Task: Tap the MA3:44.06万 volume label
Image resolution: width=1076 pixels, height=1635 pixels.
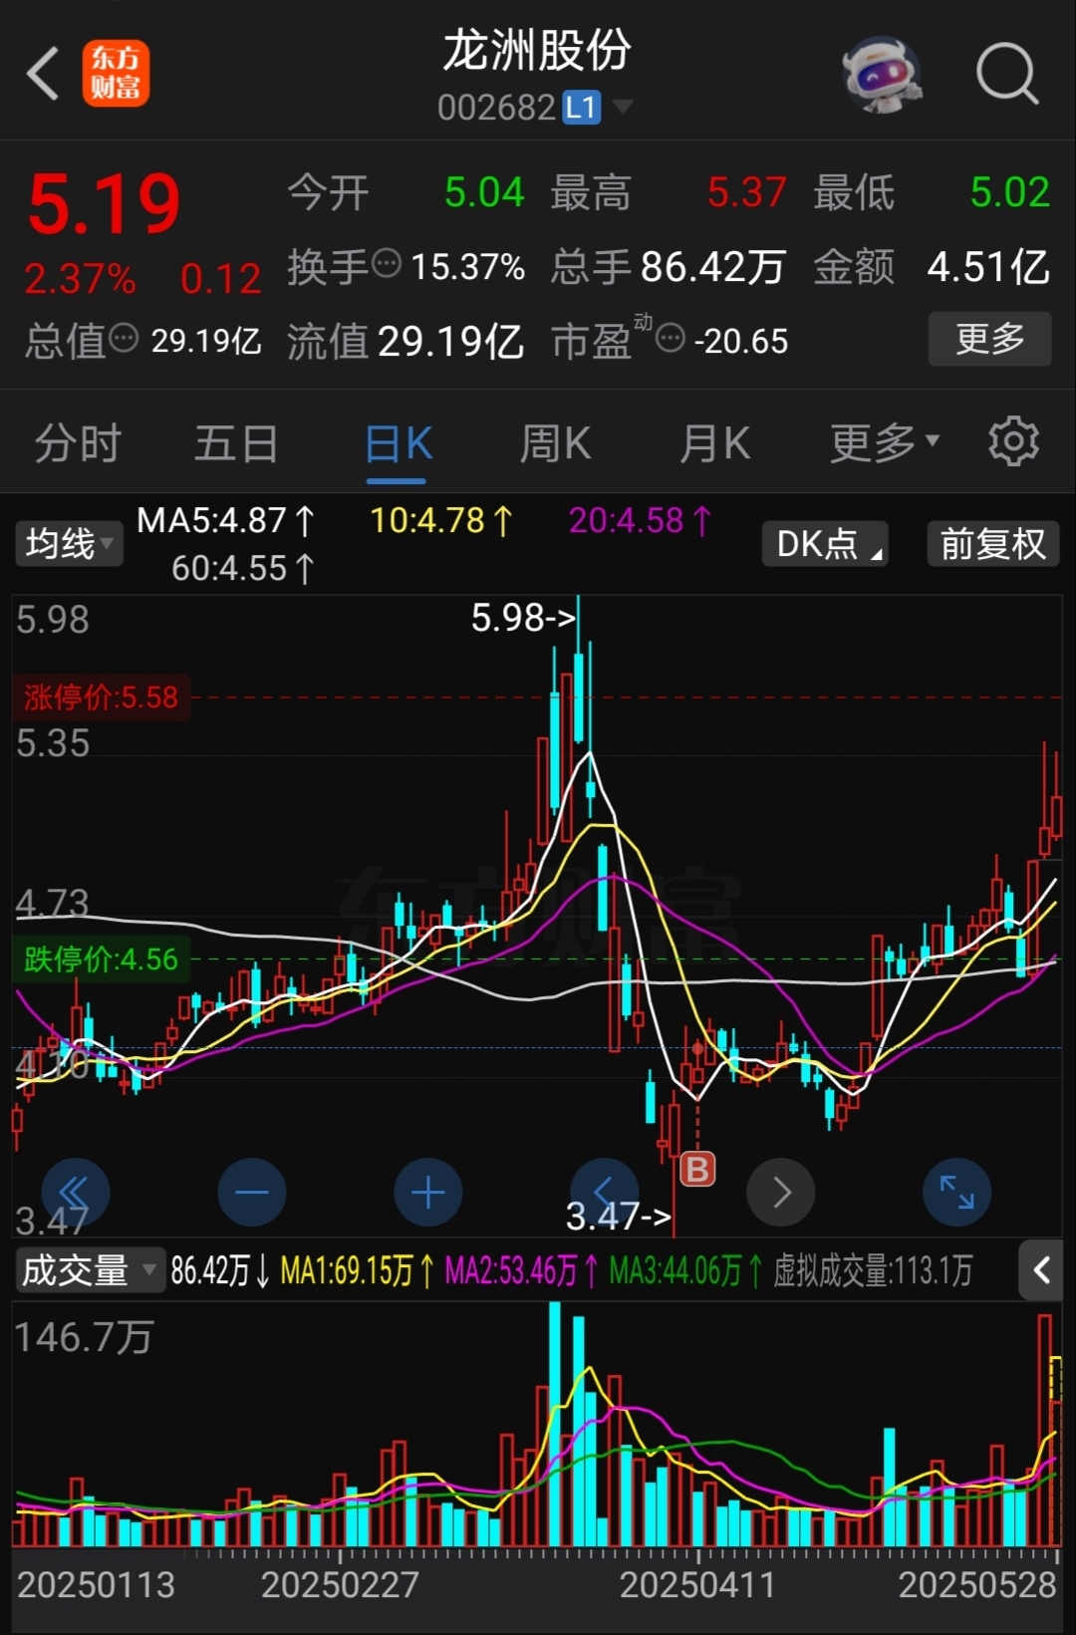Action: [685, 1270]
